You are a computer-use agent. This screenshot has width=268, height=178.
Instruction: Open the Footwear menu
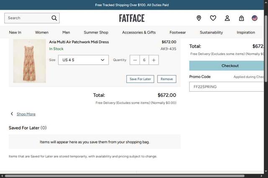click(x=178, y=32)
